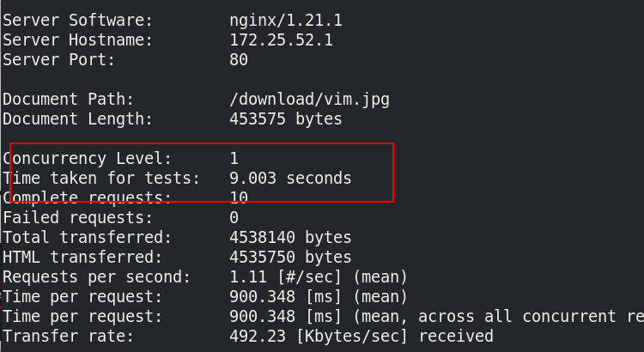Viewport: 644px width, 352px height.
Task: Select the 492.23 [Kbytes/sec] received text
Action: [361, 336]
